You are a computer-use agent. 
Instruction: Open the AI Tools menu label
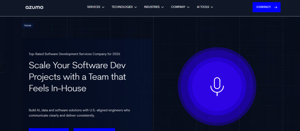tap(203, 7)
